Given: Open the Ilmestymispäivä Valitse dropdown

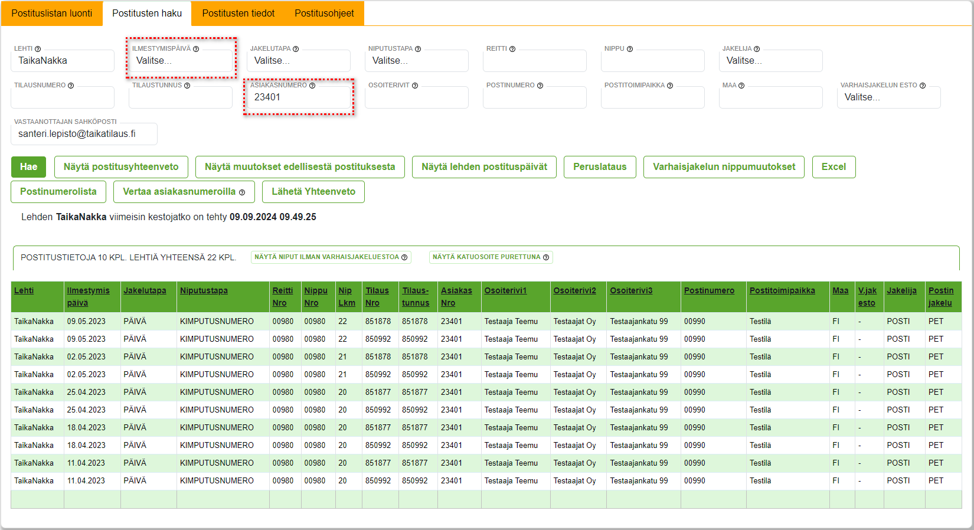Looking at the screenshot, I should click(181, 61).
